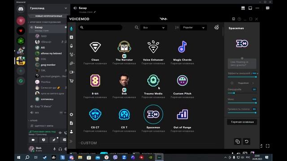Start Discord screen share
The width and height of the screenshot is (287, 161).
point(43,140)
